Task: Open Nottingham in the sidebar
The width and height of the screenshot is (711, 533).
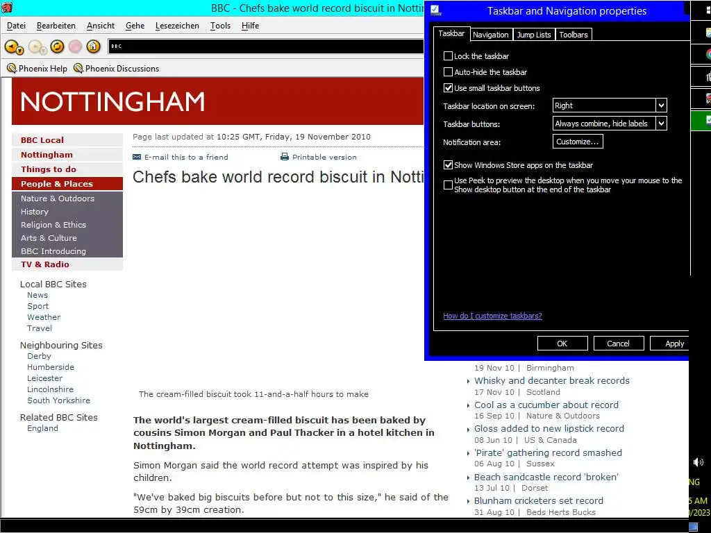Action: tap(67, 155)
